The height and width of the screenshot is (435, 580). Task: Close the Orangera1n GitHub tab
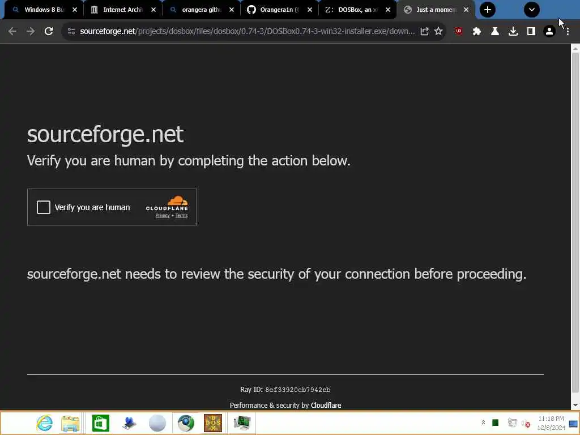point(310,10)
